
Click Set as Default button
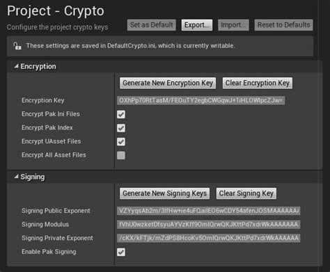click(151, 25)
